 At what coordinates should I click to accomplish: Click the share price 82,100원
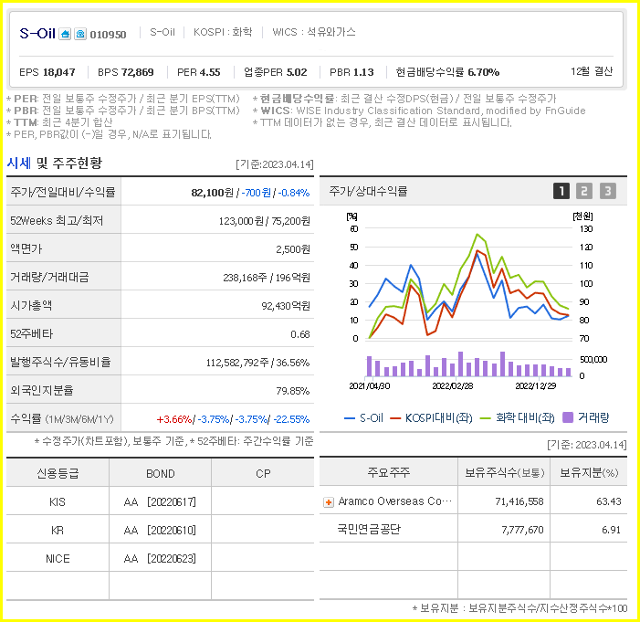coord(212,193)
